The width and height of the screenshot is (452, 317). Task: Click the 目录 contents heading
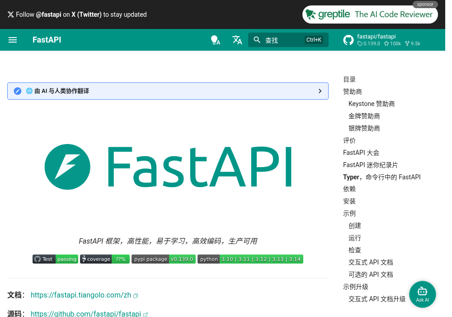(349, 79)
